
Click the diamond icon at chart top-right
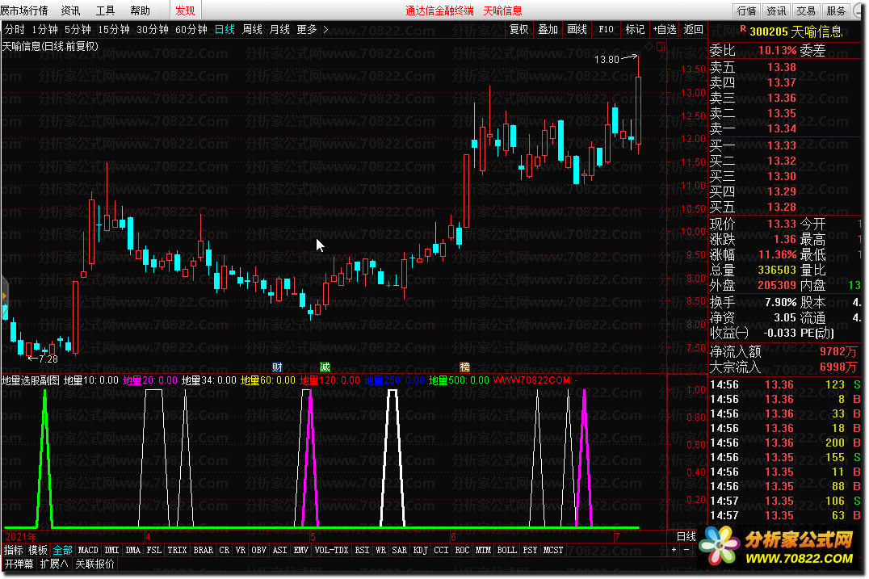649,46
